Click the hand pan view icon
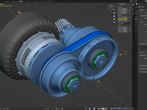Screen dimensions: 147x110 coord(114,16)
